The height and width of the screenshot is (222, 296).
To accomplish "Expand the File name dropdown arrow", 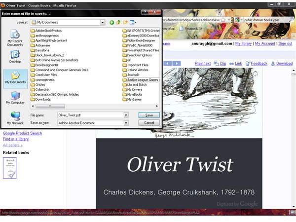I will [x=126, y=115].
